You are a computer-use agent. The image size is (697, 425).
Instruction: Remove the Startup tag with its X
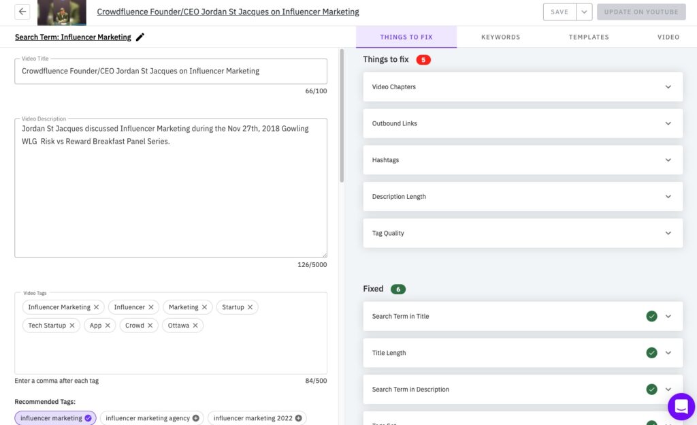(250, 307)
